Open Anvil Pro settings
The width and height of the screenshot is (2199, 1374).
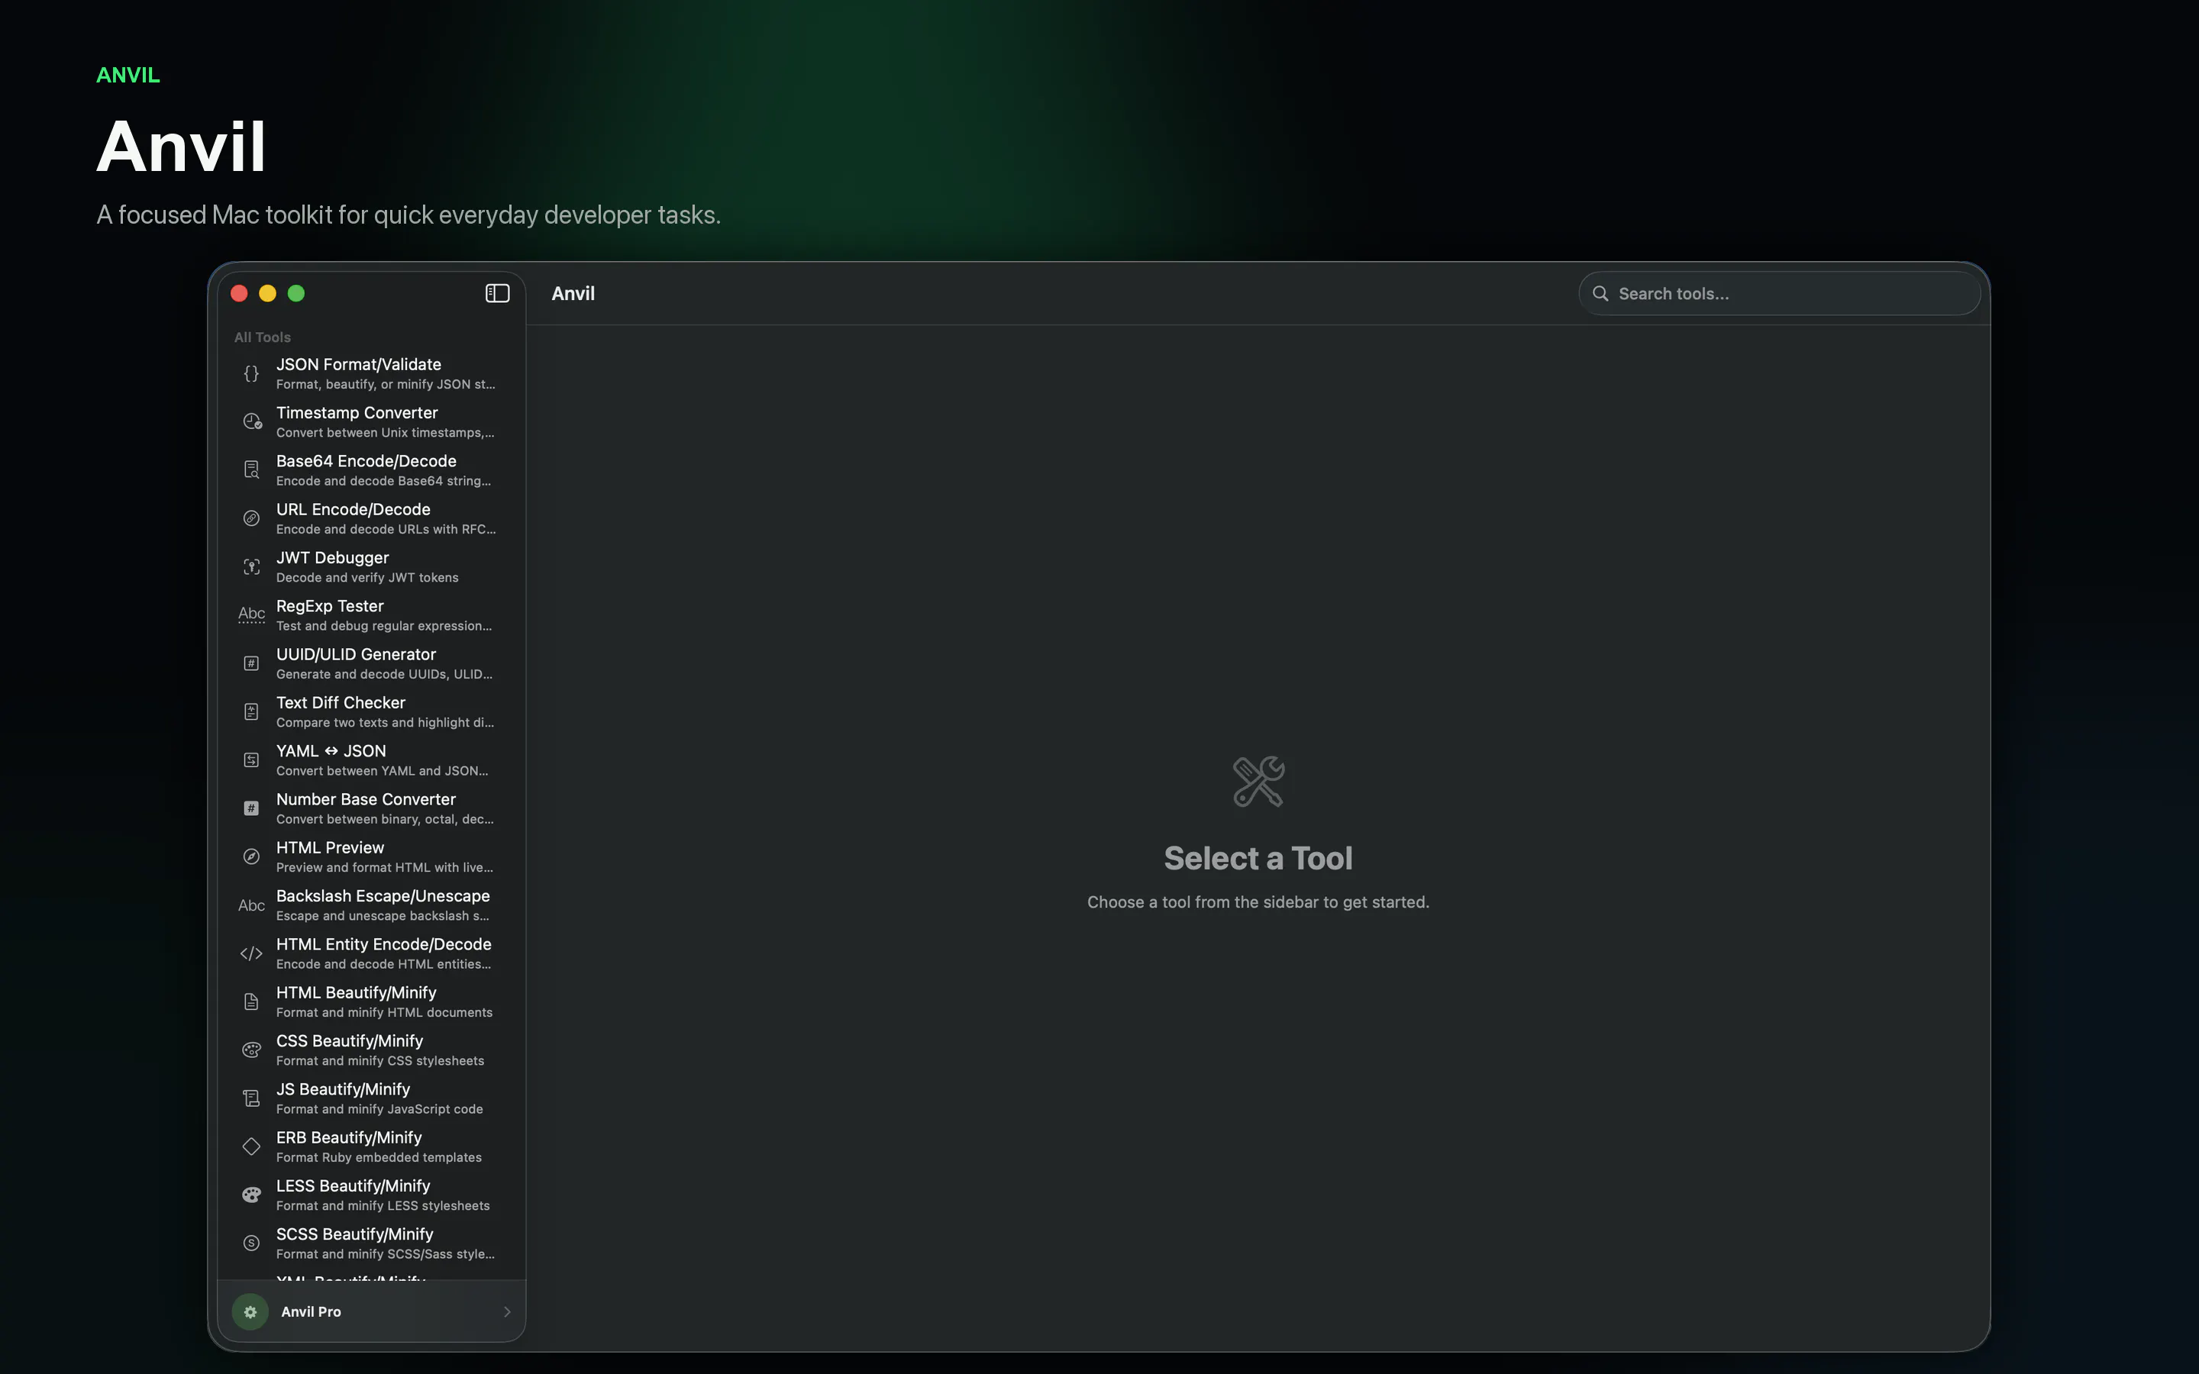pos(372,1311)
